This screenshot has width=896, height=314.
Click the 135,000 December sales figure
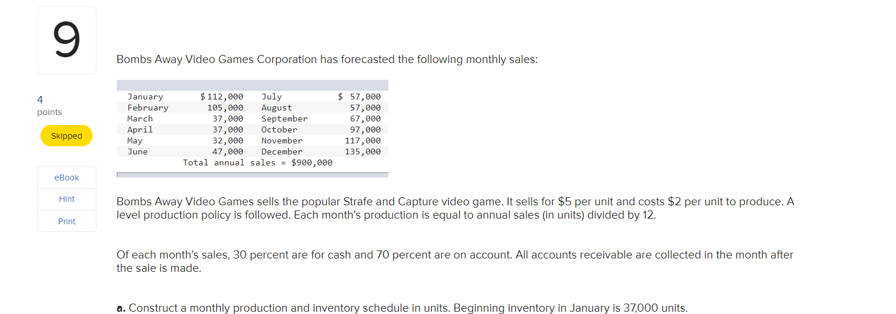pyautogui.click(x=362, y=152)
